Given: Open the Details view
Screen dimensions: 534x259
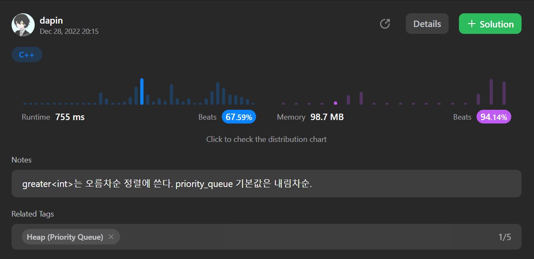Looking at the screenshot, I should click(427, 24).
